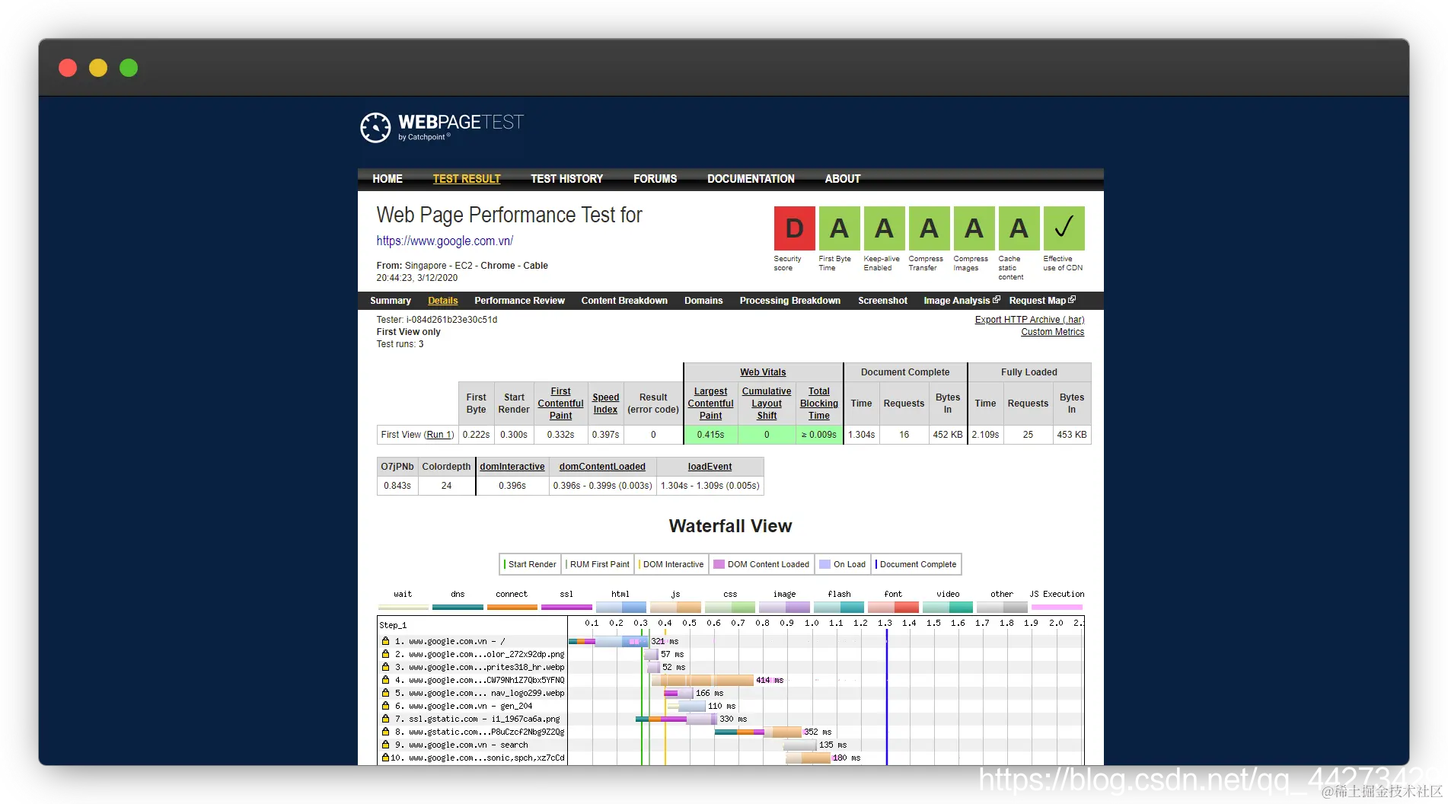Viewport: 1448px width, 804px height.
Task: Click the green macOS maximize button
Action: point(129,68)
